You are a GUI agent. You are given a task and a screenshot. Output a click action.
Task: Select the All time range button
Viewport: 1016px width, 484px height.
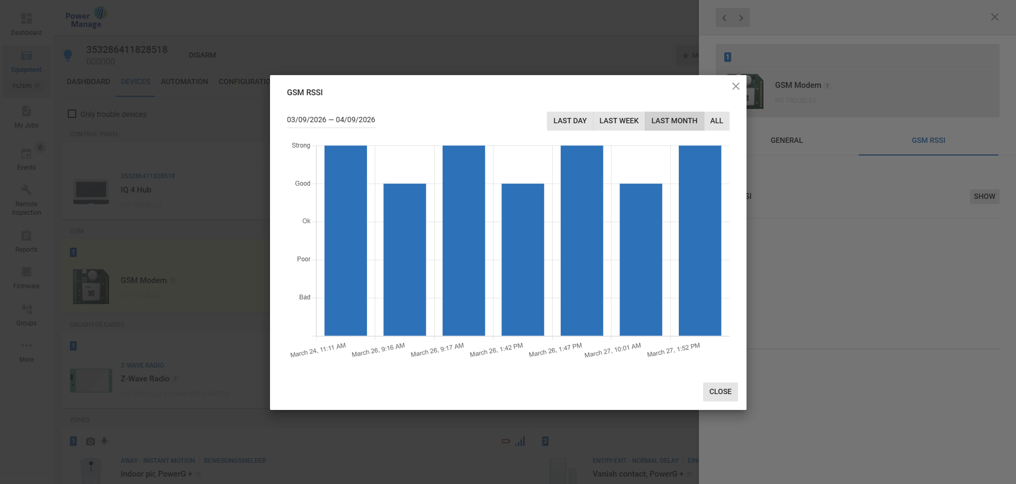716,121
